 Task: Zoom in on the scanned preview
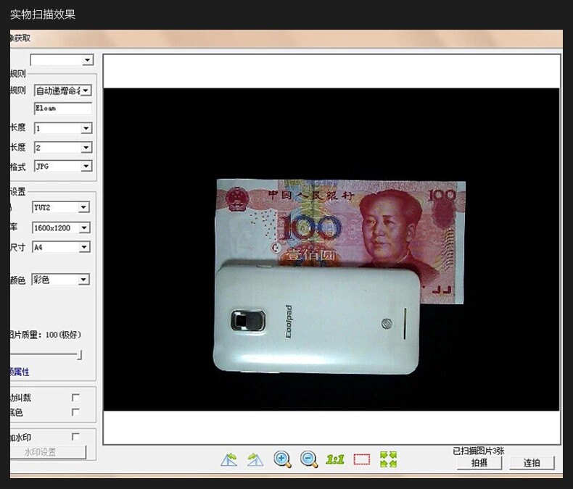pyautogui.click(x=282, y=459)
